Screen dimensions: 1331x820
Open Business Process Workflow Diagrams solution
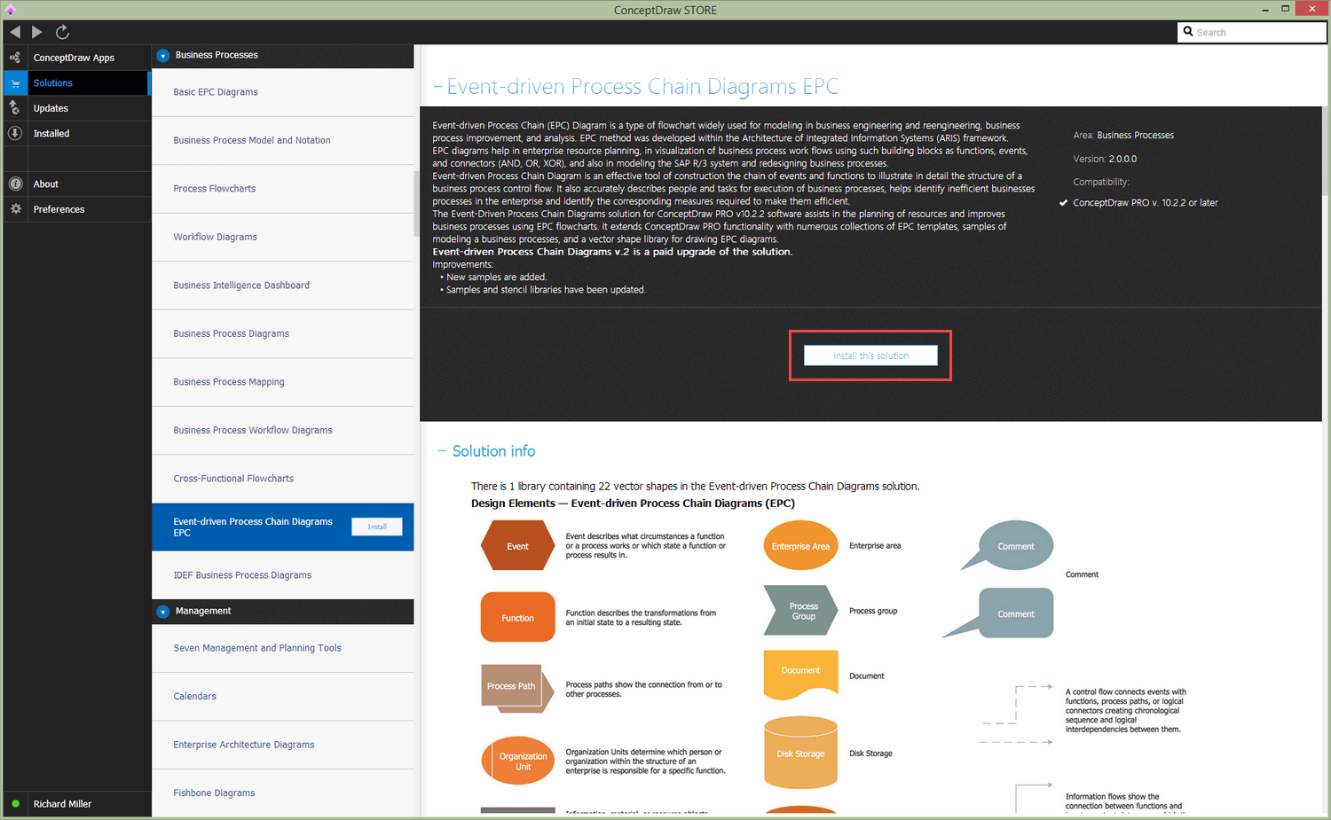(x=283, y=430)
